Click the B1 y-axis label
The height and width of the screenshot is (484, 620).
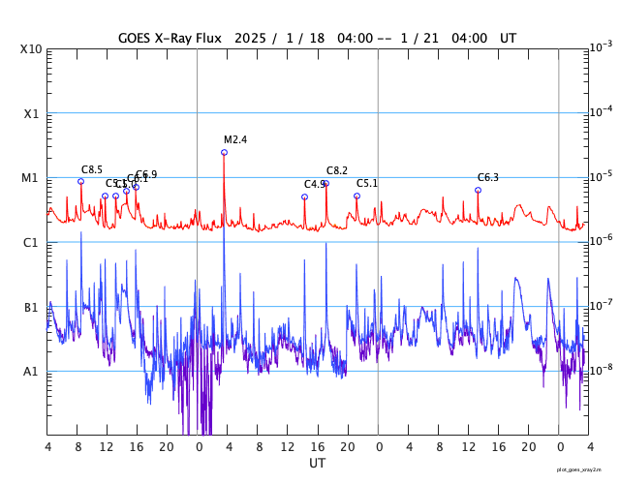[x=31, y=307]
